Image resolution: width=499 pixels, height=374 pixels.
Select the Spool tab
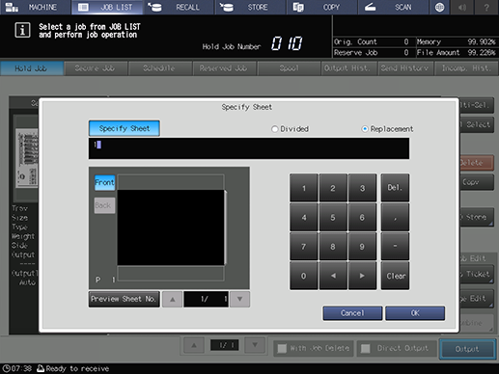pos(289,68)
